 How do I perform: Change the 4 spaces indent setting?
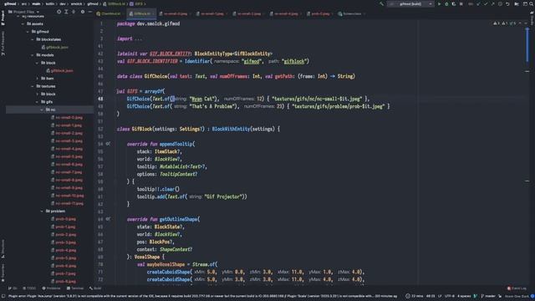[464, 296]
